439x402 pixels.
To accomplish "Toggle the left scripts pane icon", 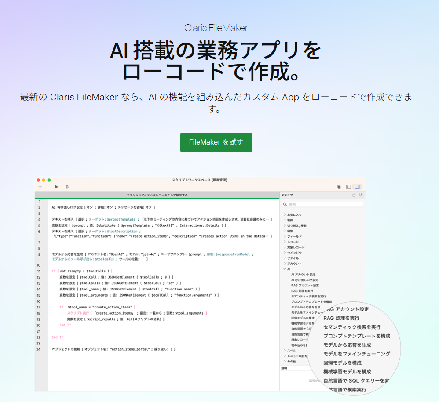I will coord(348,187).
